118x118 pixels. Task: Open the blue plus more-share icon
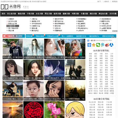pos(89,45)
